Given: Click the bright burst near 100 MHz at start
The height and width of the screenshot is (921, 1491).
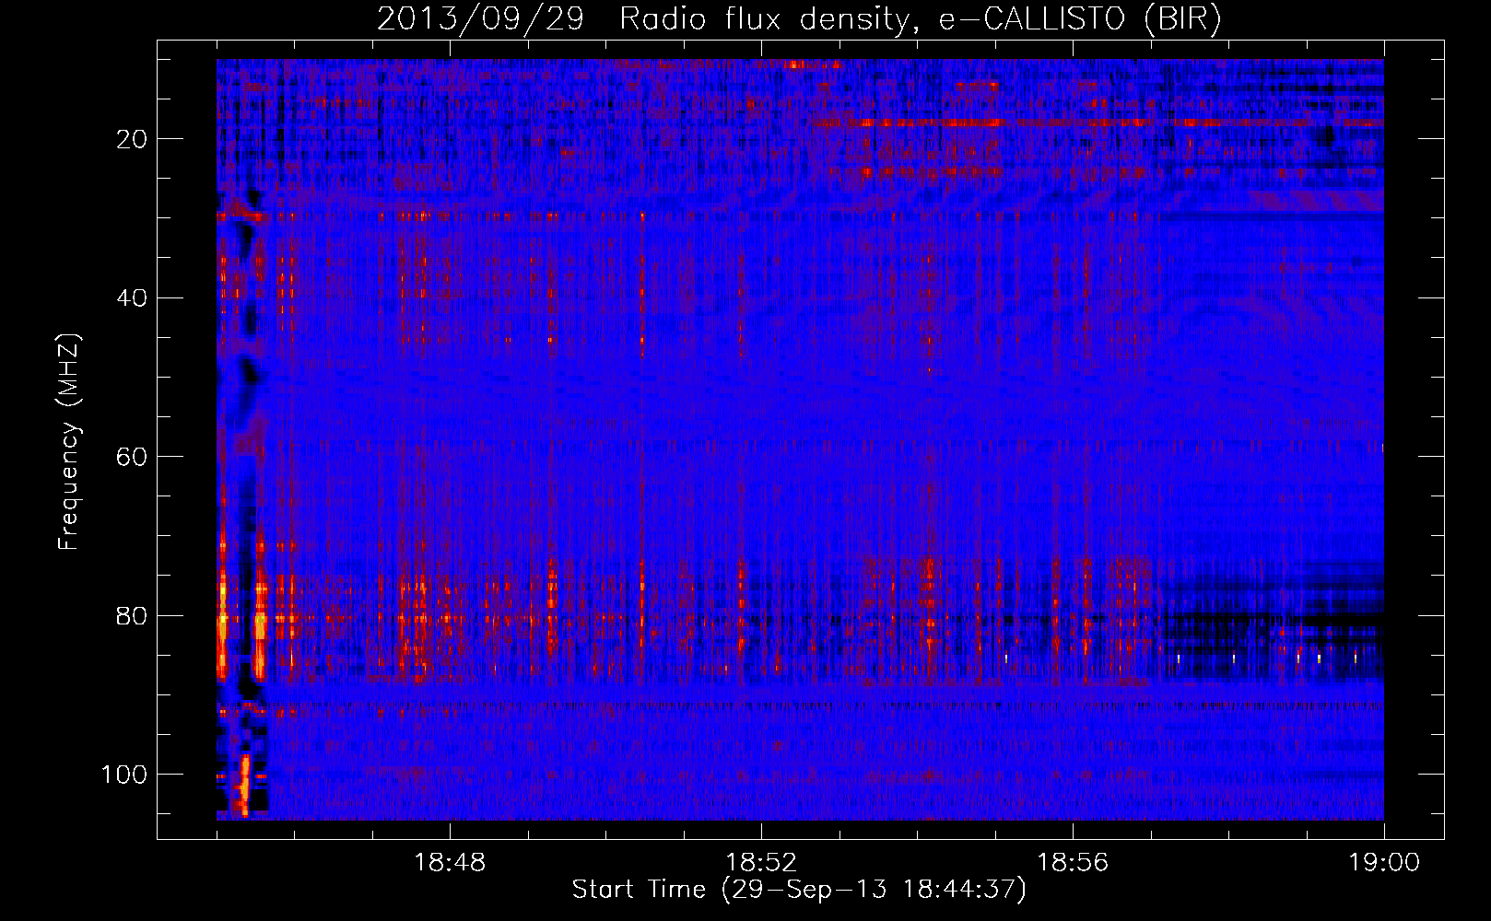Looking at the screenshot, I should click(x=245, y=785).
